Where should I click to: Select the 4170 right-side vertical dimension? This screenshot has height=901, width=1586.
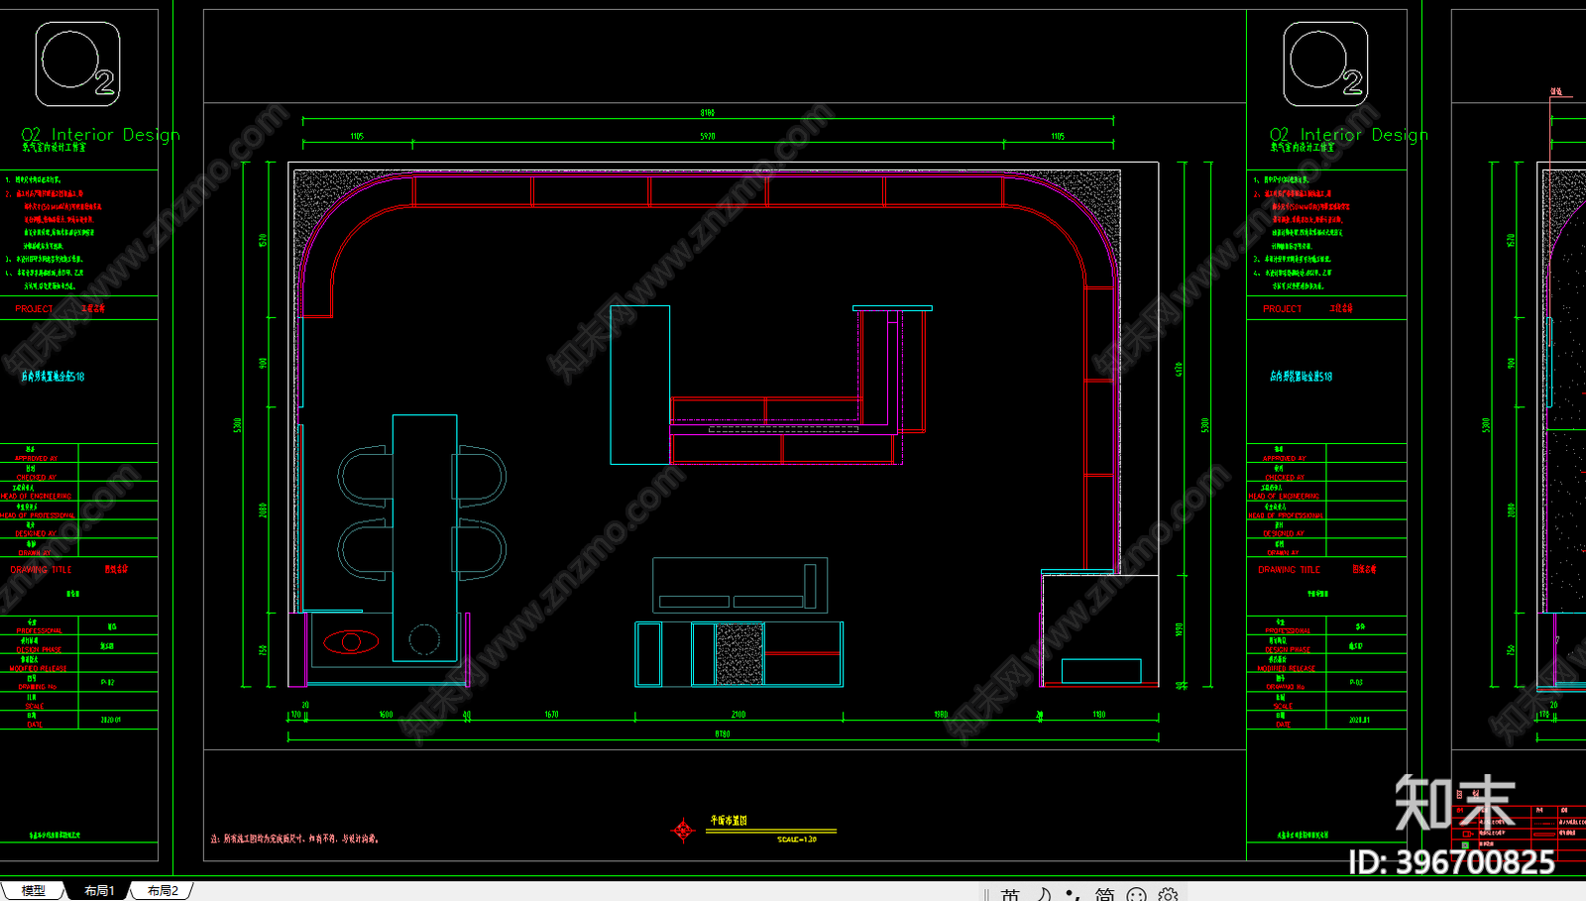pyautogui.click(x=1179, y=369)
